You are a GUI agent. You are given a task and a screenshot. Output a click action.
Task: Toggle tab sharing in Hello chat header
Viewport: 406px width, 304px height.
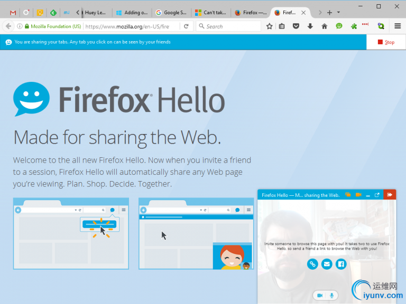pos(348,195)
